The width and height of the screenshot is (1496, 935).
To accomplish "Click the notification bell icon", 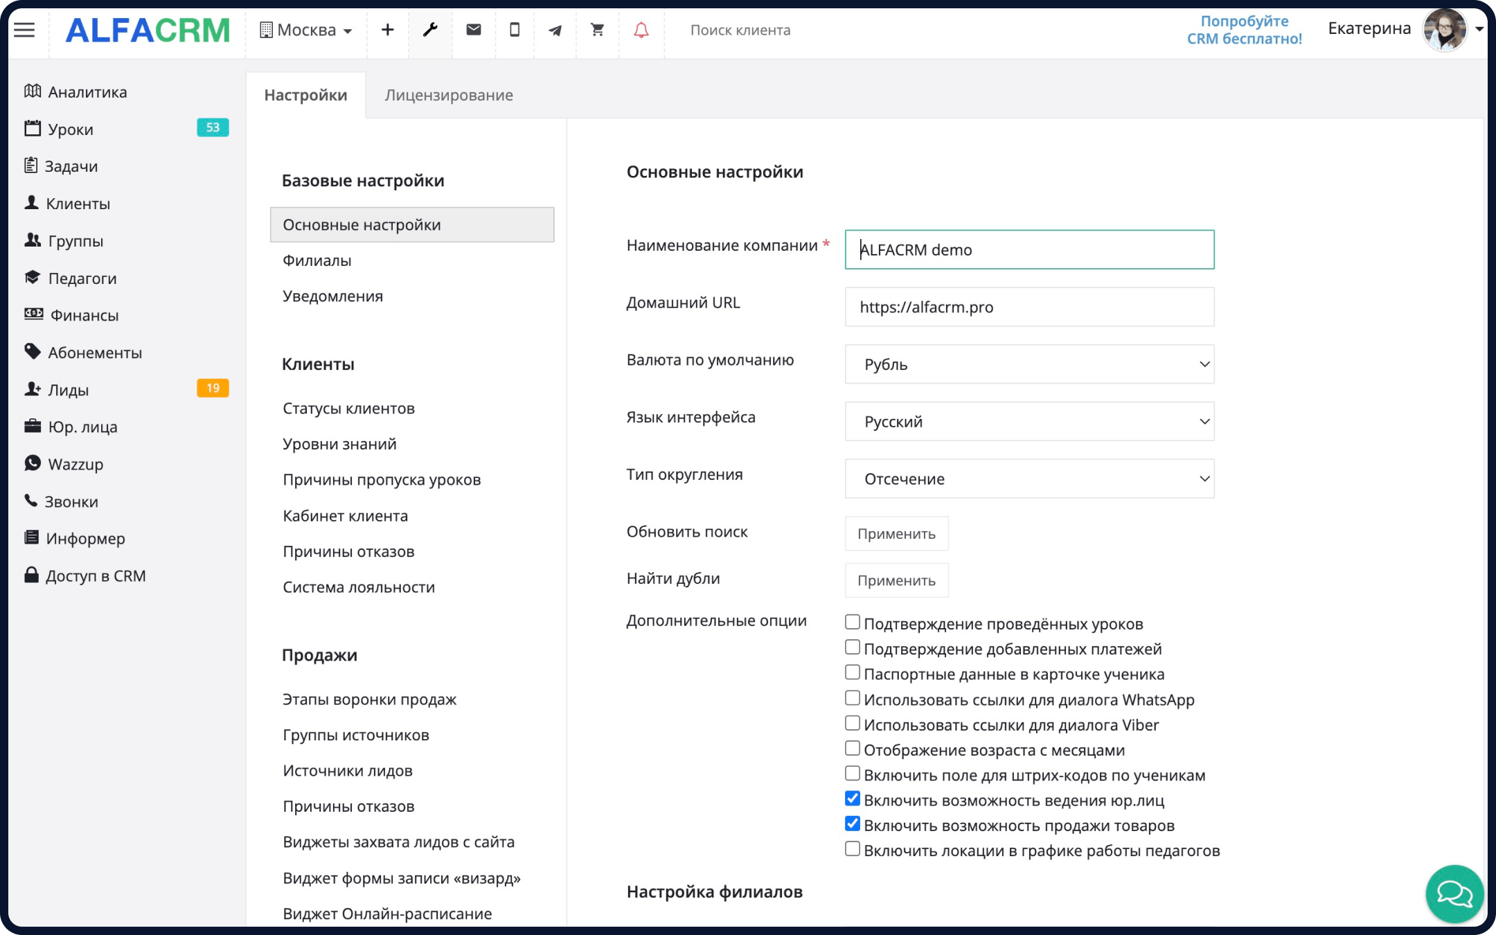I will click(x=639, y=30).
